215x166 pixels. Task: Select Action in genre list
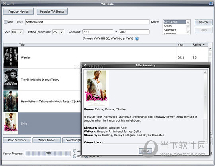click(174, 26)
